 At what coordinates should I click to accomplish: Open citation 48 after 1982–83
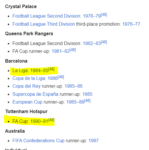(x=104, y=42)
